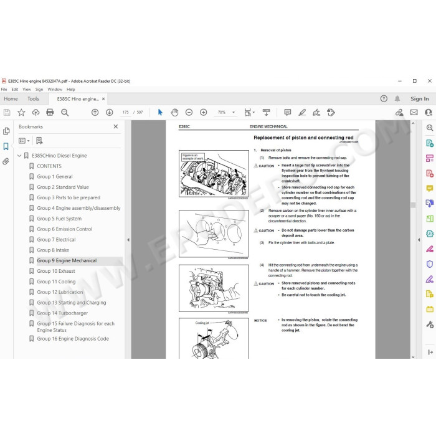The width and height of the screenshot is (436, 436).
Task: Open Group 11 Cooling bookmark
Action: tap(56, 282)
